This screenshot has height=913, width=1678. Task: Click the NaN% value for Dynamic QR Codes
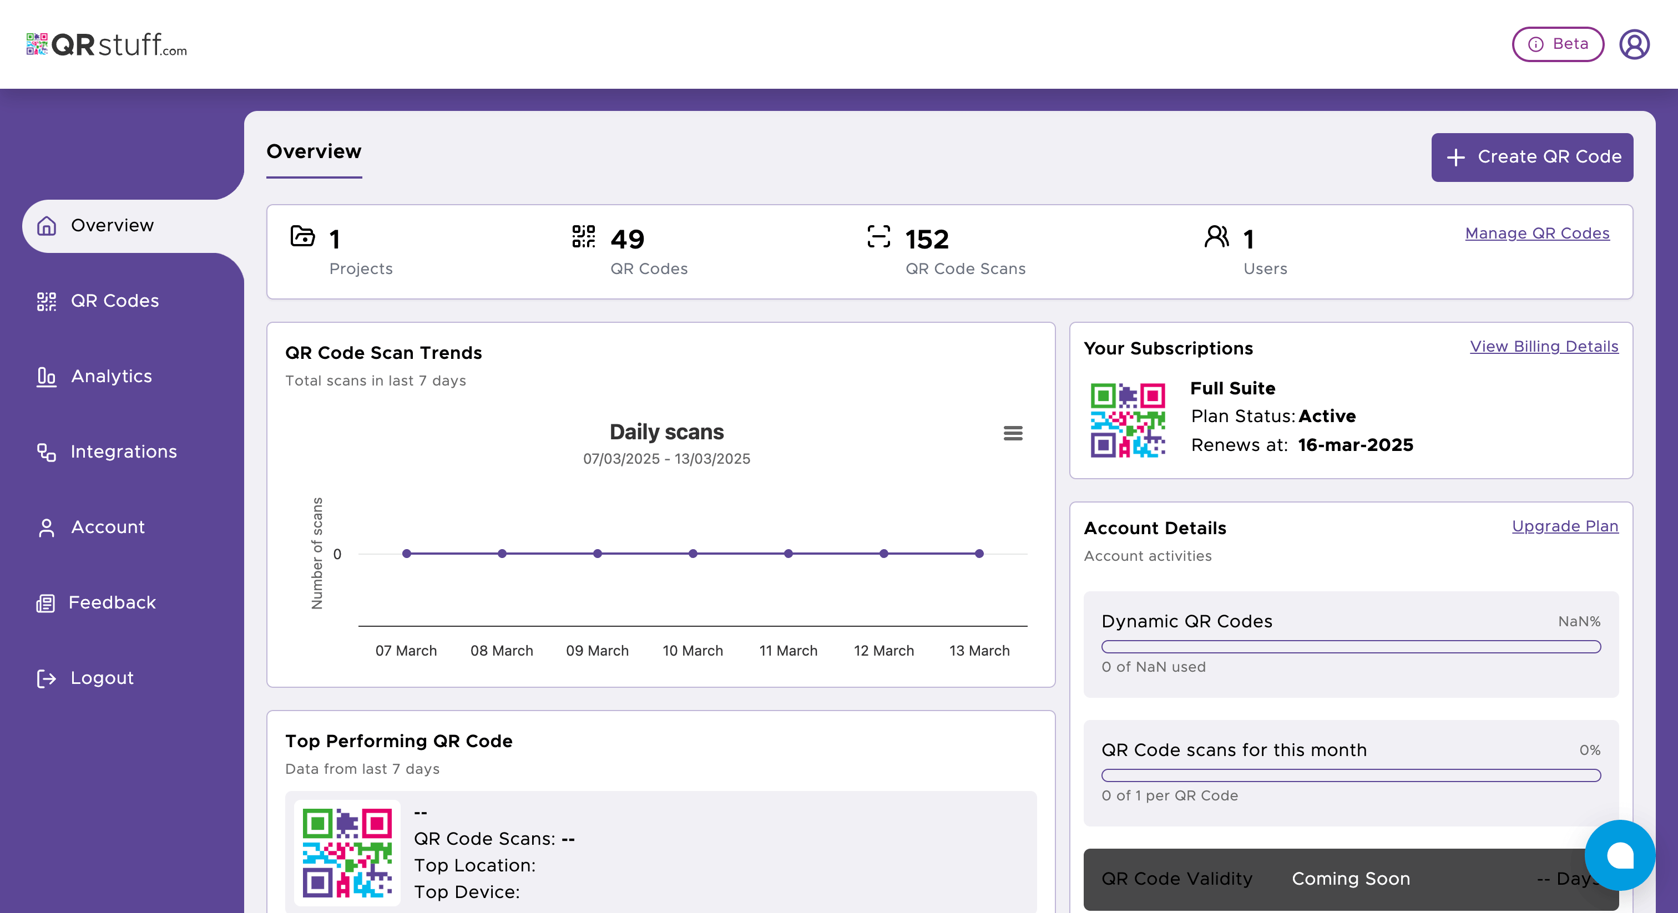click(x=1579, y=622)
